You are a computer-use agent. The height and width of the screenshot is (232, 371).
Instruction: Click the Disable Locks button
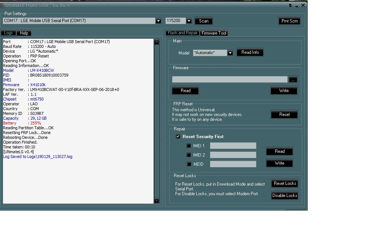click(x=285, y=196)
